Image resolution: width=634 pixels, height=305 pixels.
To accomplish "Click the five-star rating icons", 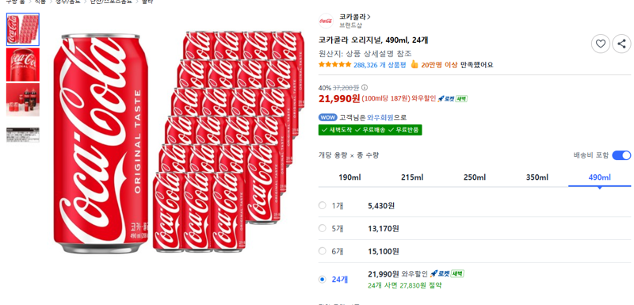I will (x=334, y=65).
